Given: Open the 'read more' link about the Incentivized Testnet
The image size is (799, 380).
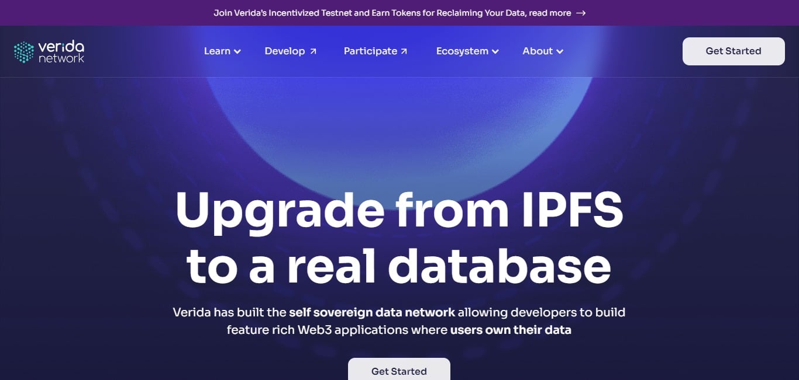Looking at the screenshot, I should tap(552, 13).
